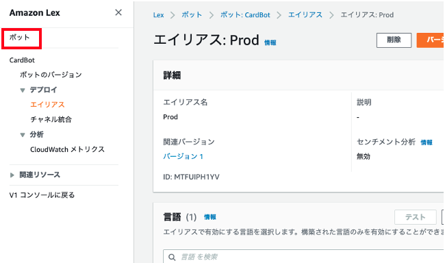Screen dimensions: 445x263
Task: Click the 削除 button
Action: pos(394,40)
